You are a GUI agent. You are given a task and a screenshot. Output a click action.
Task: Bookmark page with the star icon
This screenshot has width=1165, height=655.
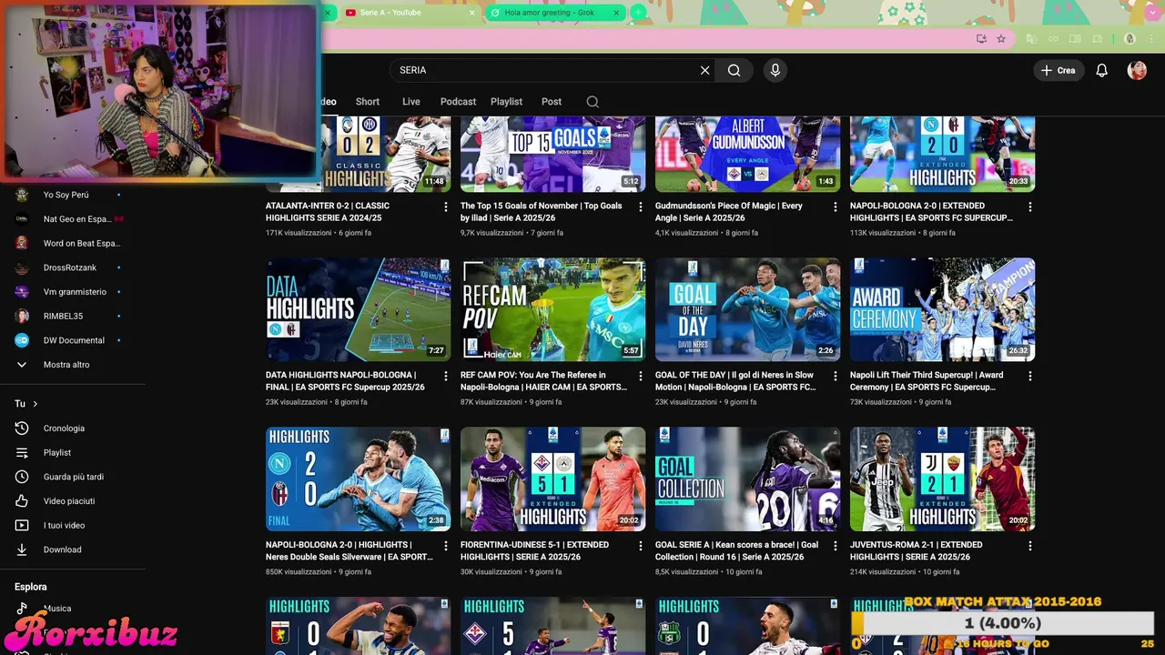point(1001,39)
